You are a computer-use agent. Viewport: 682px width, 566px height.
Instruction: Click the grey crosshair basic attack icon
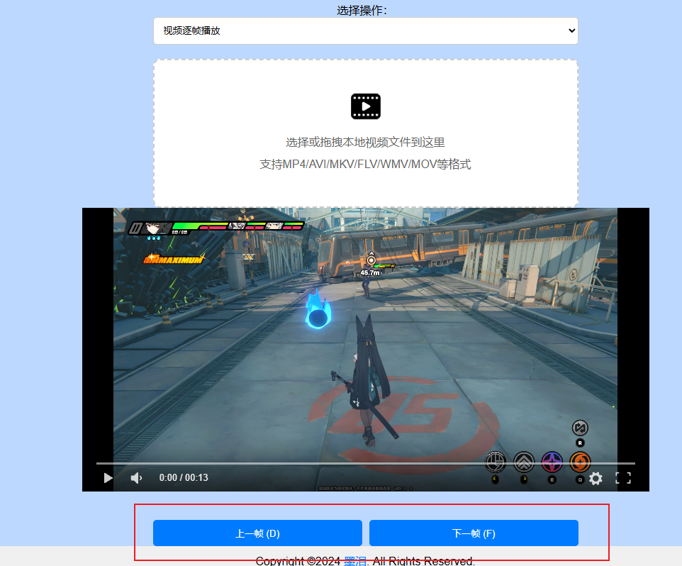pos(496,462)
